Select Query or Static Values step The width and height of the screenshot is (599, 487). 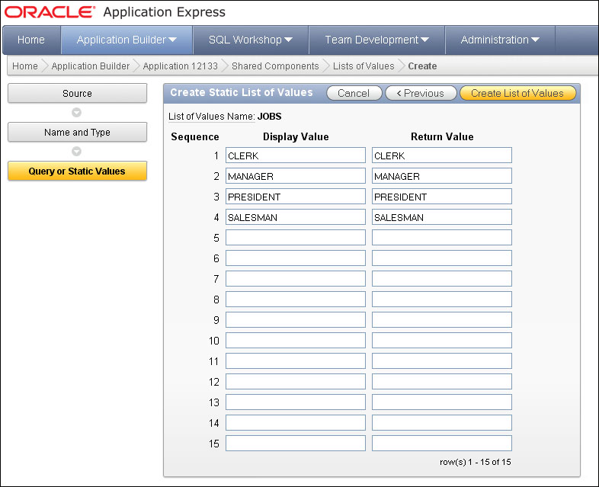[77, 171]
